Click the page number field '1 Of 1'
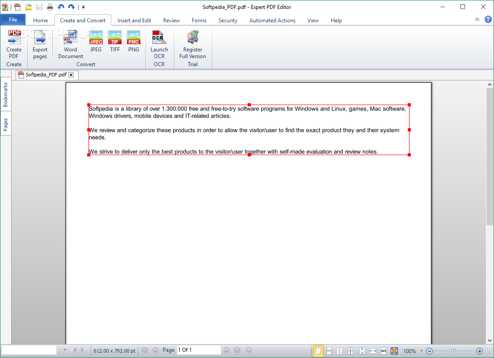The width and height of the screenshot is (494, 358). click(199, 350)
